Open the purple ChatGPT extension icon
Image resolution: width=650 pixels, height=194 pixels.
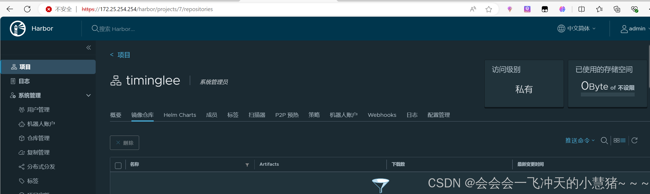click(x=527, y=9)
